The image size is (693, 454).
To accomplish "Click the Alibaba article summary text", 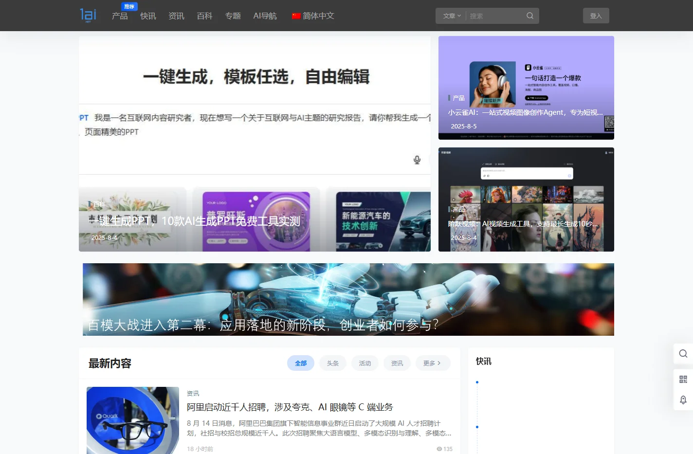I will click(x=319, y=428).
